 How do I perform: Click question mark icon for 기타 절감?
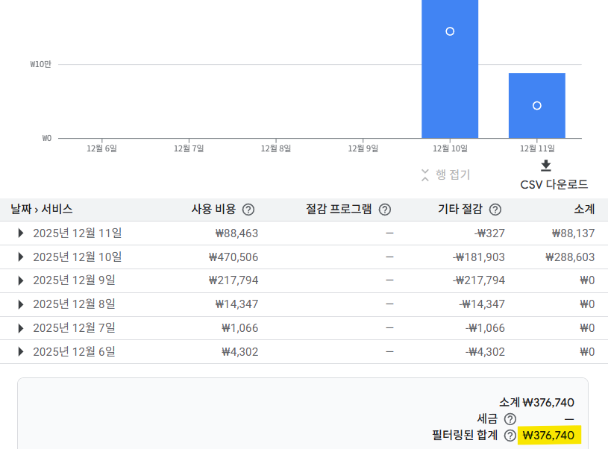[495, 210]
